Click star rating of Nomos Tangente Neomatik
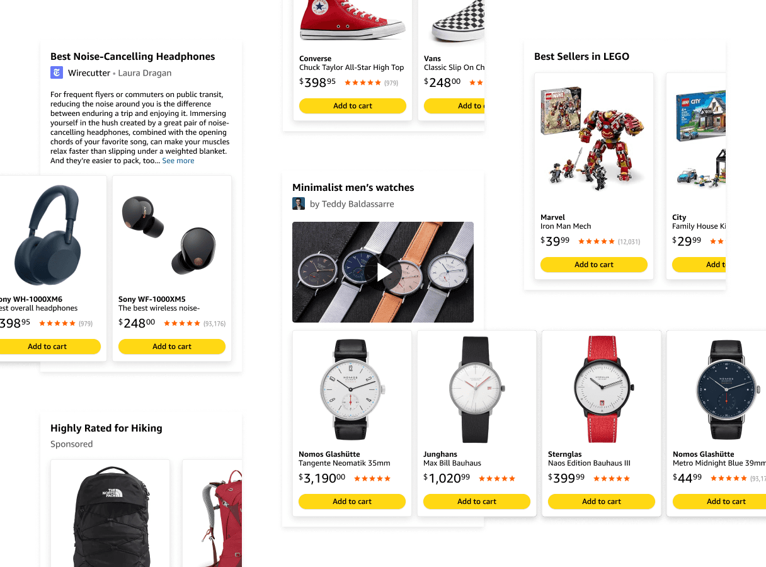The width and height of the screenshot is (766, 567). coord(372,479)
